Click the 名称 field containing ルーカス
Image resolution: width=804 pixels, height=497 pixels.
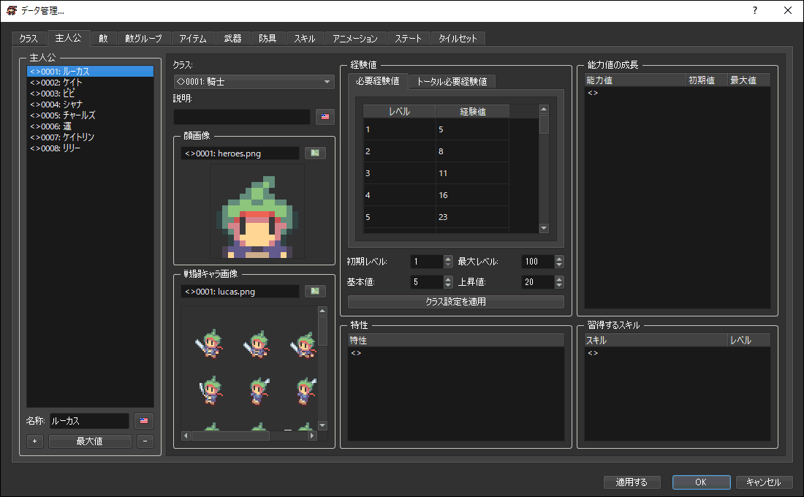point(89,420)
